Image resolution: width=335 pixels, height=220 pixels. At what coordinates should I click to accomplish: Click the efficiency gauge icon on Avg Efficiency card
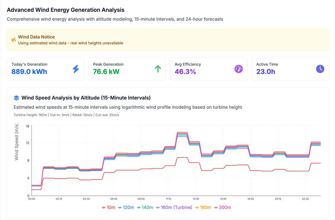coord(239,69)
